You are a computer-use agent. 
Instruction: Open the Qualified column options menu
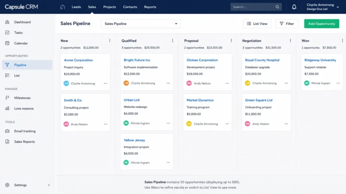(x=173, y=41)
